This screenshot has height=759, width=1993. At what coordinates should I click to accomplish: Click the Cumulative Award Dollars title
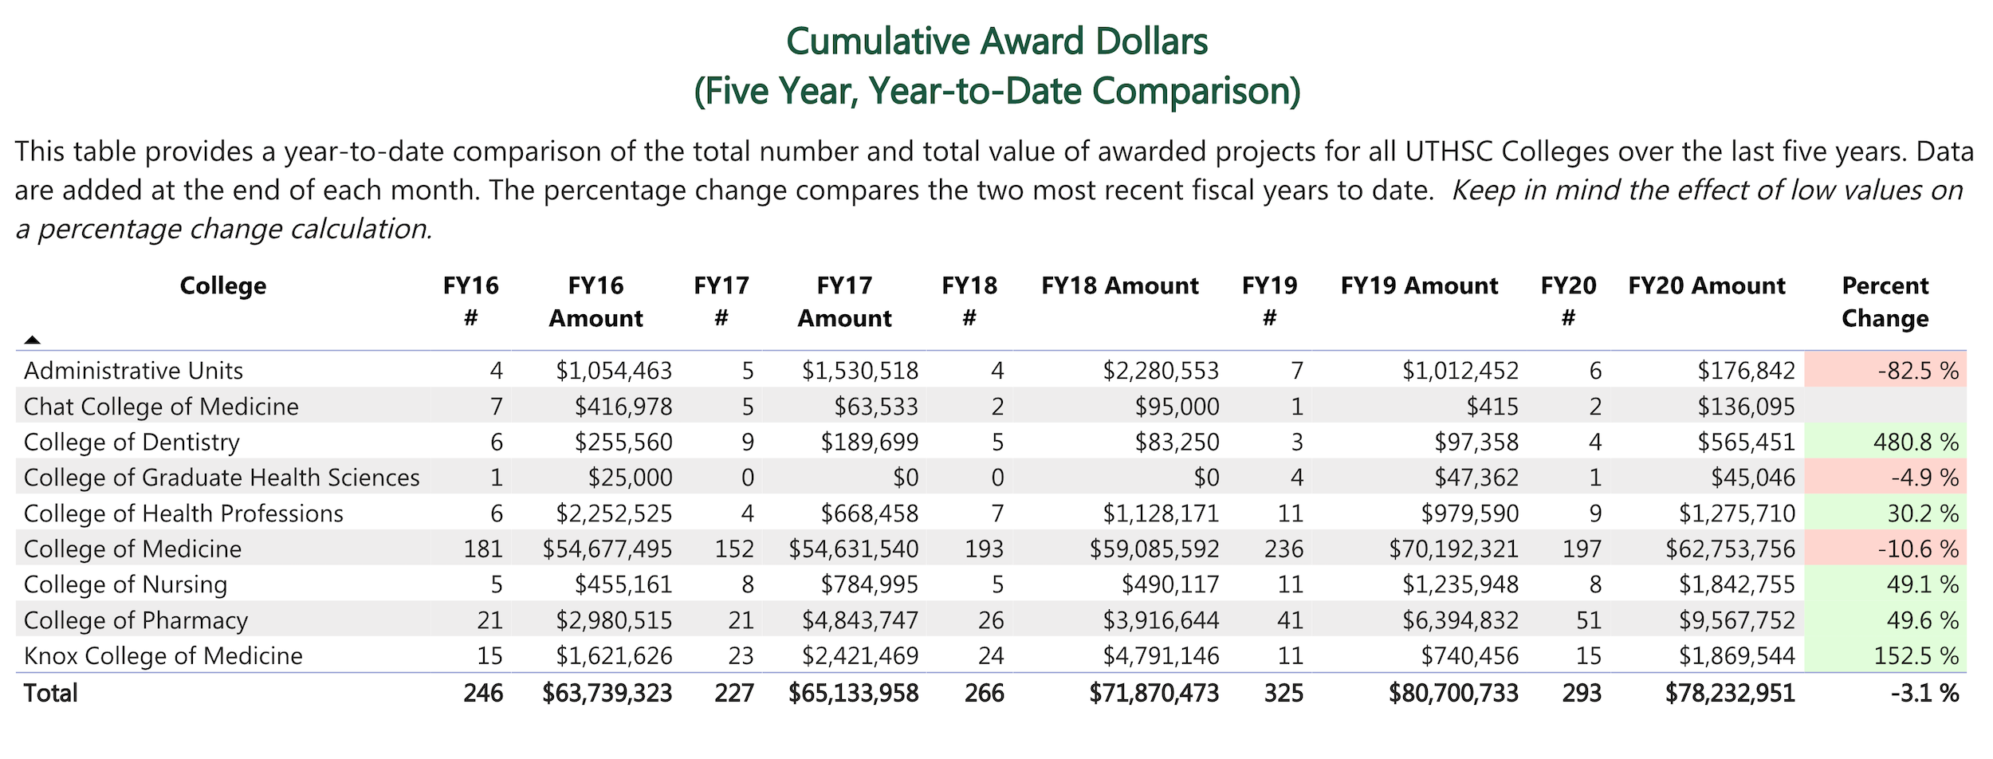(x=996, y=41)
